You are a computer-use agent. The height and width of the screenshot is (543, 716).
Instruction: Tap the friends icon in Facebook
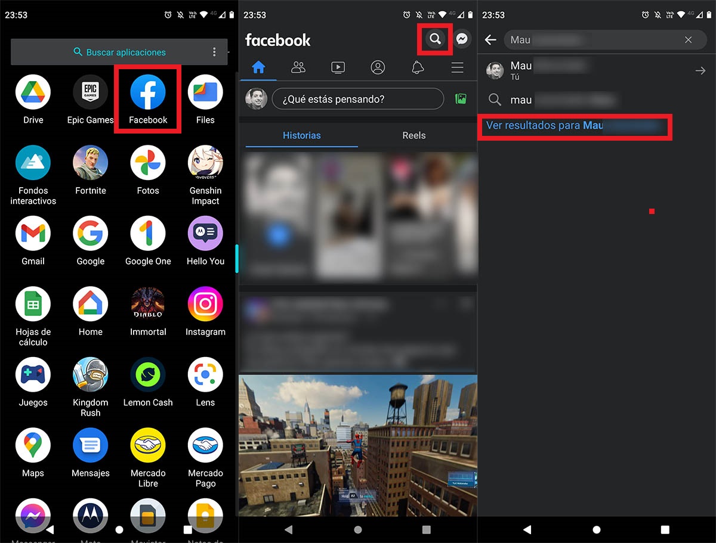pos(298,67)
